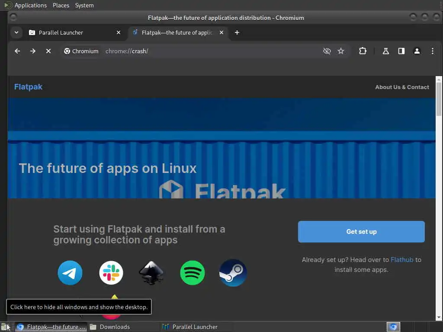The image size is (443, 332).
Task: Click the tracking protection eye icon
Action: coord(327,51)
